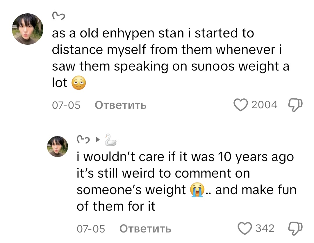Click the 2004 like count
Viewport: 314px width, 243px height.
click(264, 105)
